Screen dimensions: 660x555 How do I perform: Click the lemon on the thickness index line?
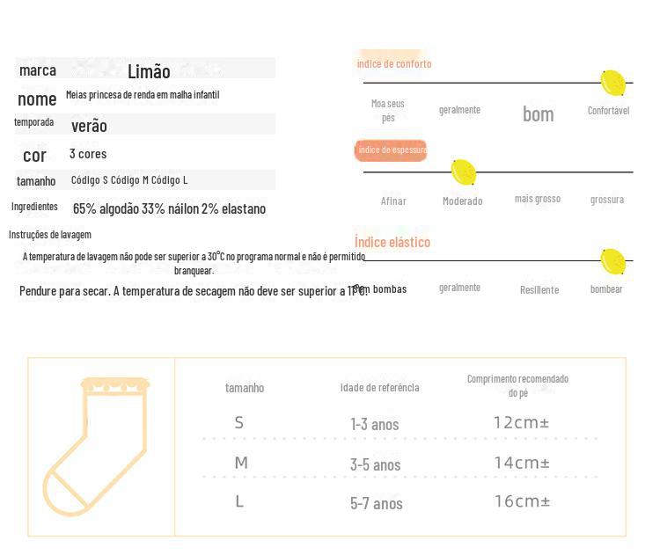pos(464,172)
